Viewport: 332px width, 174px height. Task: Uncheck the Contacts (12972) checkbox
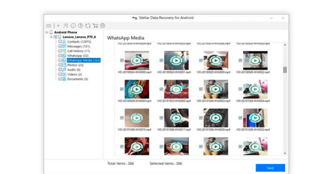click(60, 42)
